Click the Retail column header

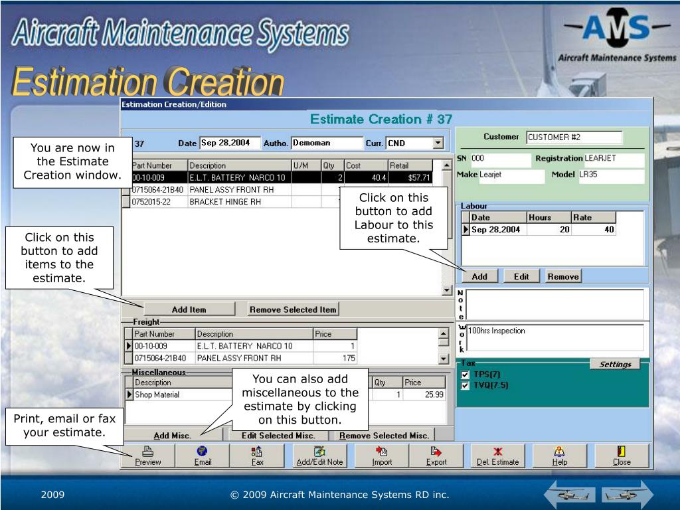410,165
